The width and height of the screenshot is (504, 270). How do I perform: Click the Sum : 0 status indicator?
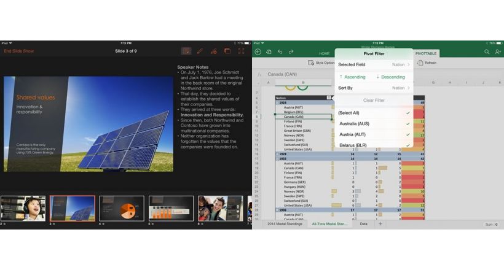[x=492, y=225]
